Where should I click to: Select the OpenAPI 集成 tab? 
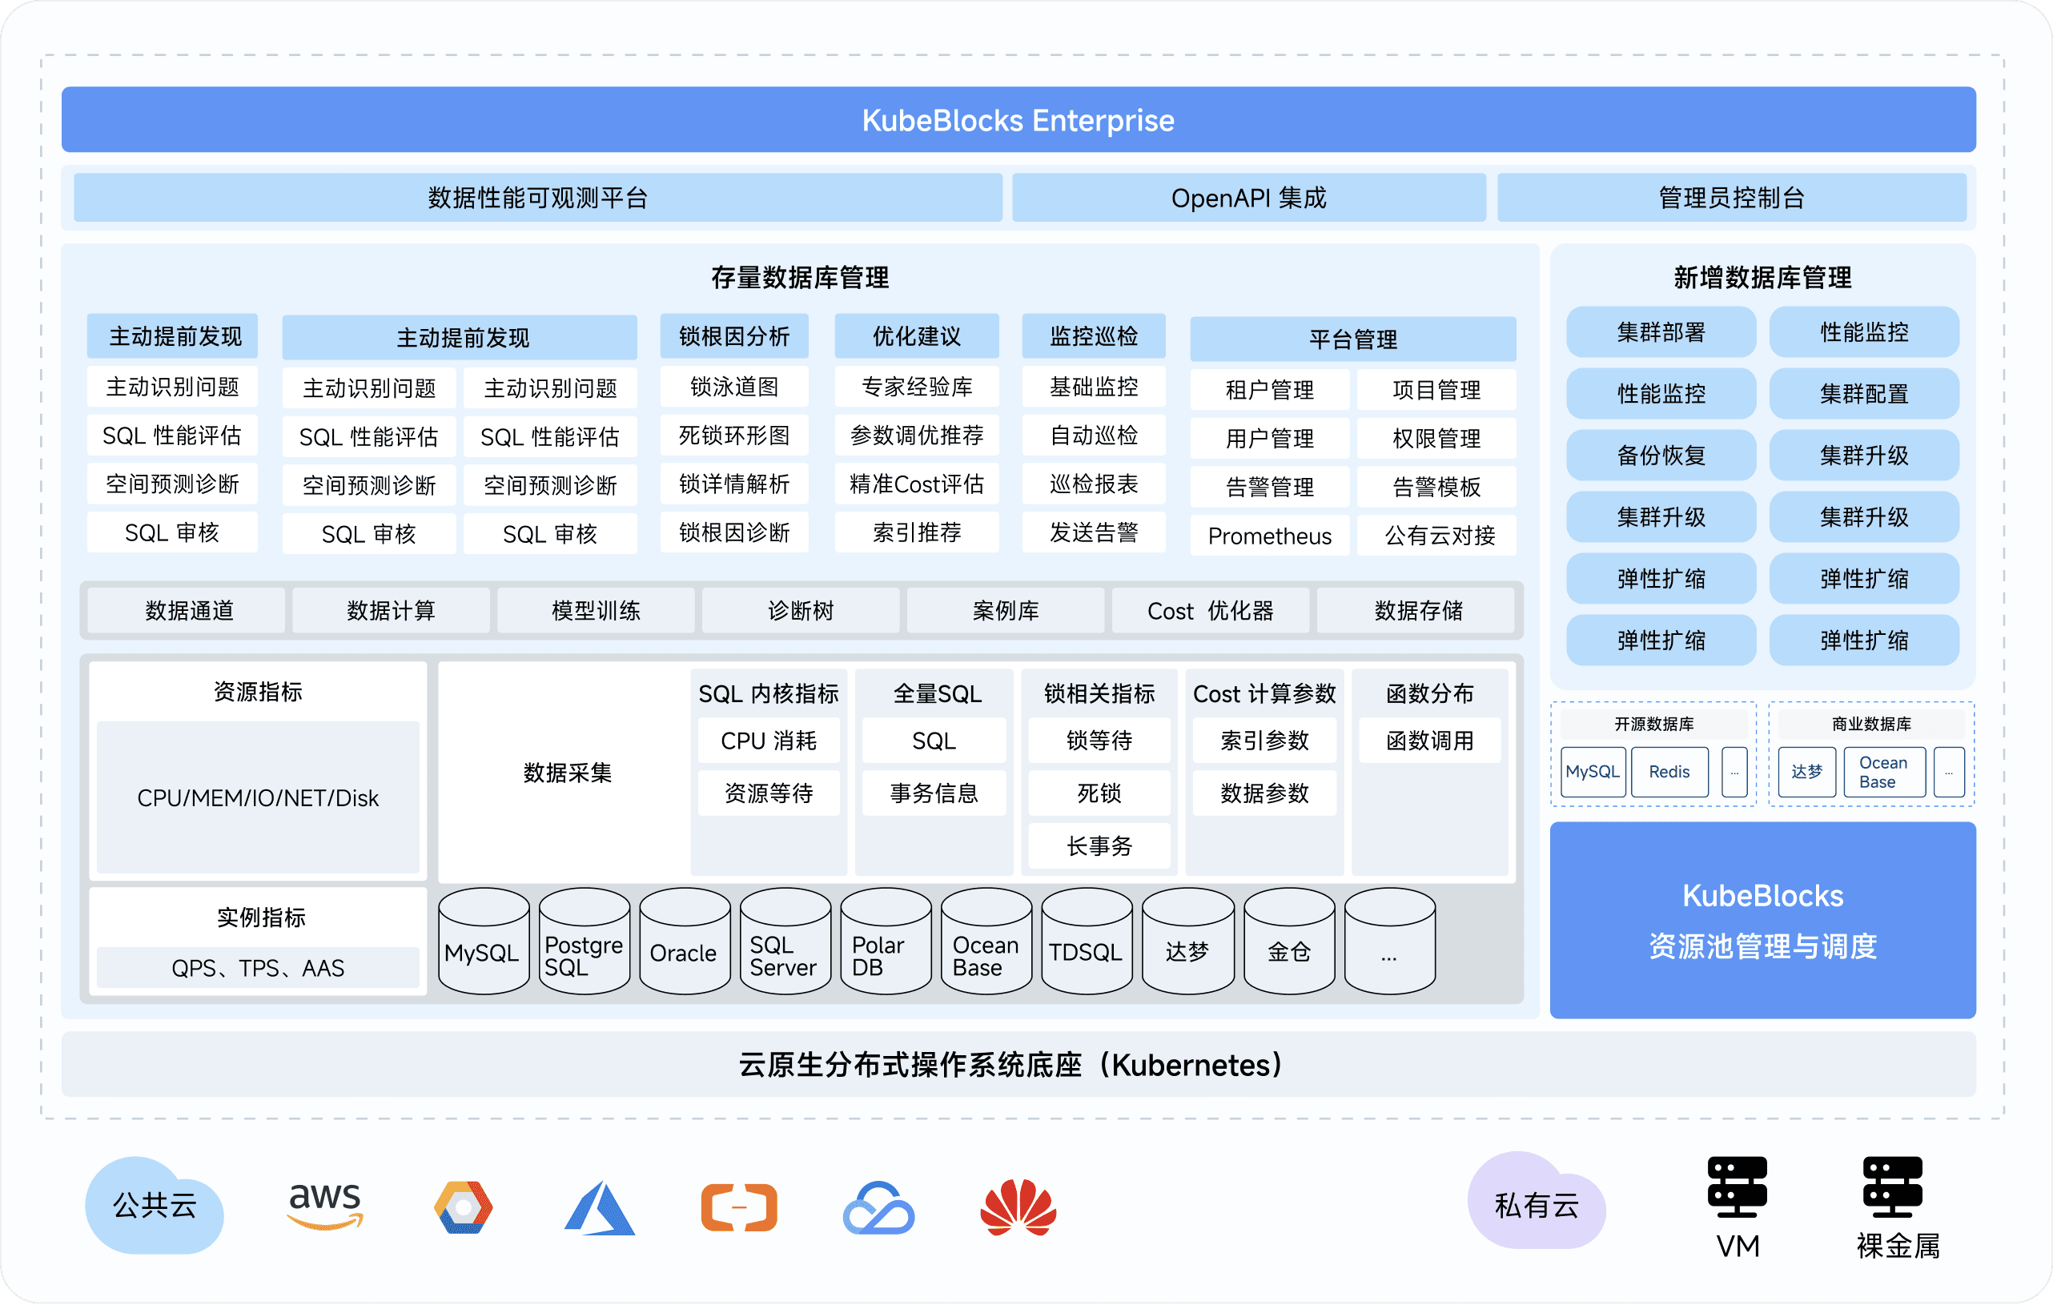(1248, 198)
